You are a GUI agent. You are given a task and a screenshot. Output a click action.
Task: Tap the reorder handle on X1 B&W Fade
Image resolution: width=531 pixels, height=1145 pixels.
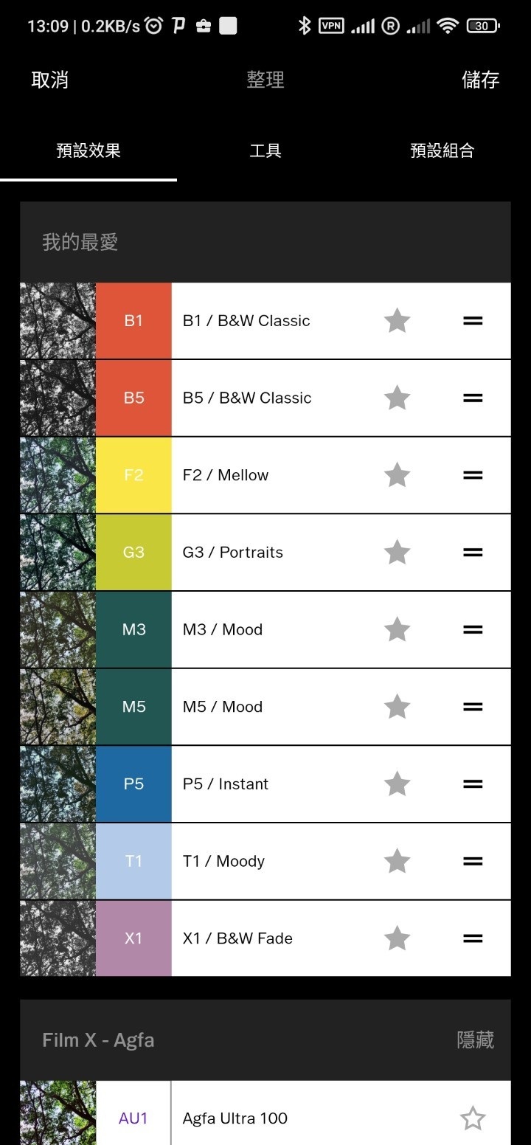[x=473, y=938]
